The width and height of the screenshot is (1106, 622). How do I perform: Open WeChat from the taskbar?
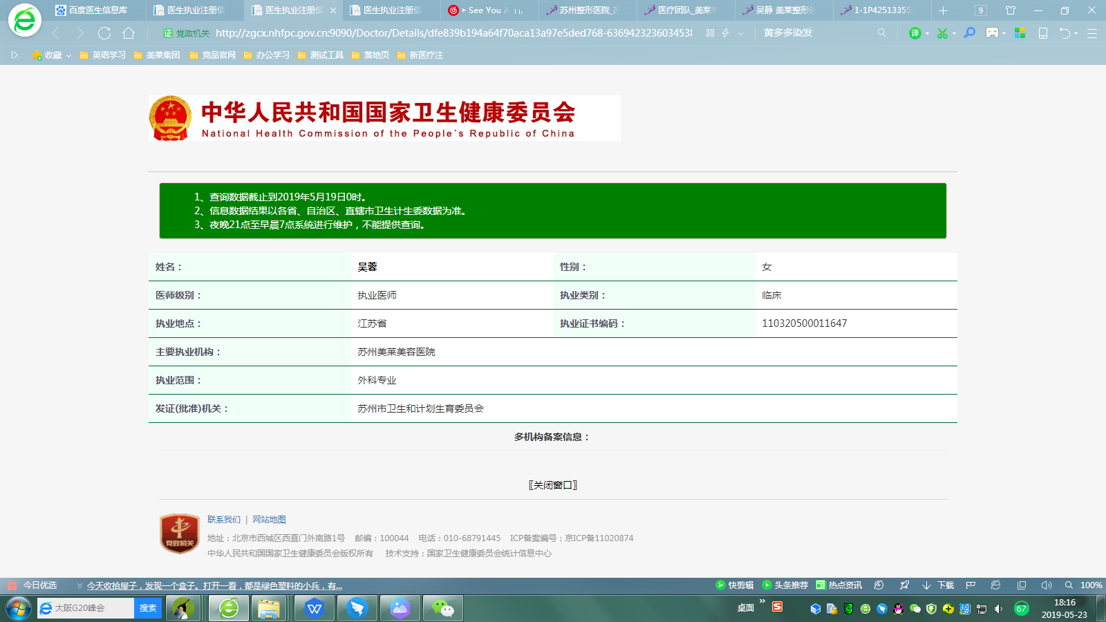pyautogui.click(x=442, y=608)
